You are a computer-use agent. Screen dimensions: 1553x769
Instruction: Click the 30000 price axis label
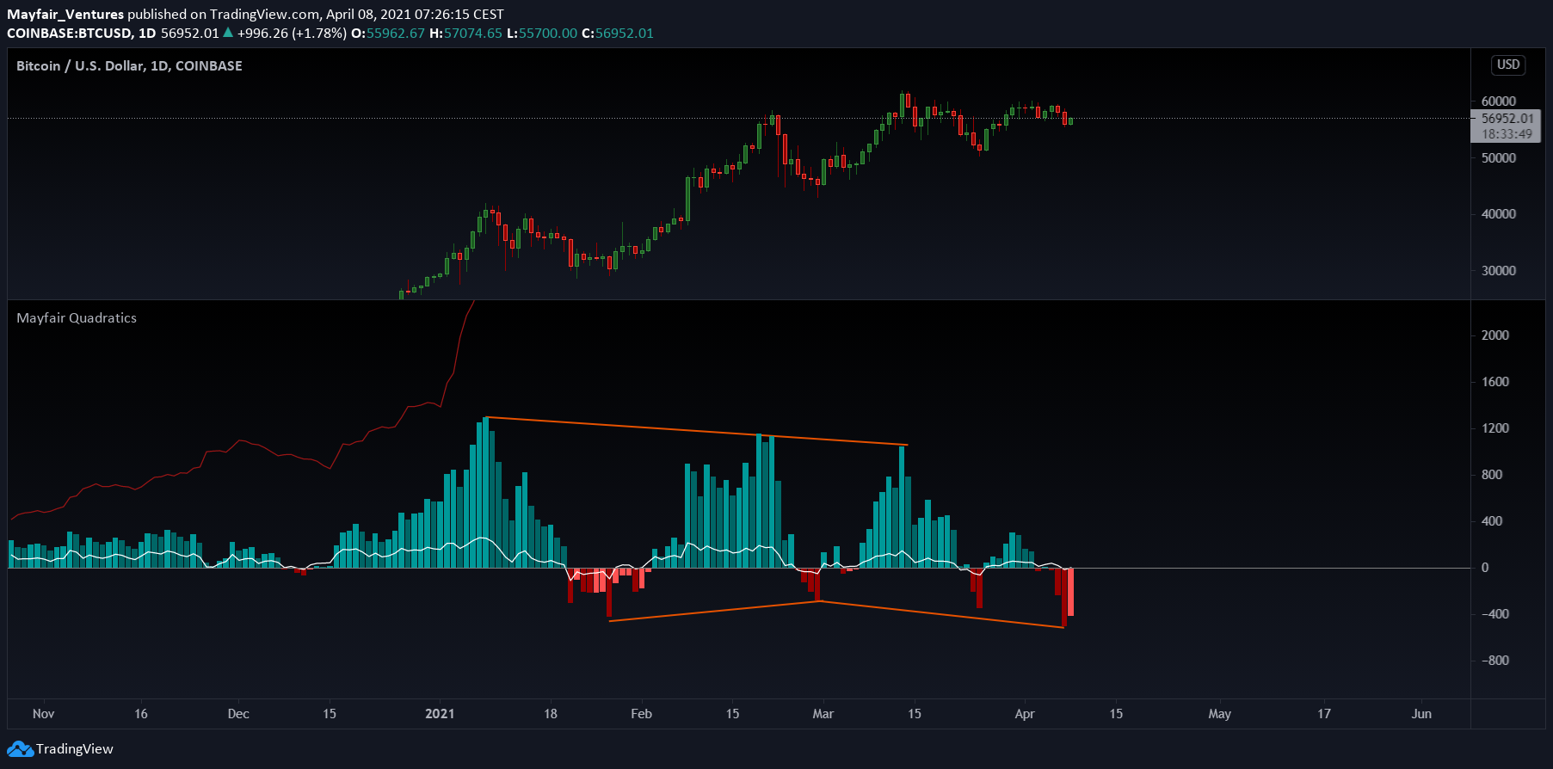click(x=1498, y=271)
